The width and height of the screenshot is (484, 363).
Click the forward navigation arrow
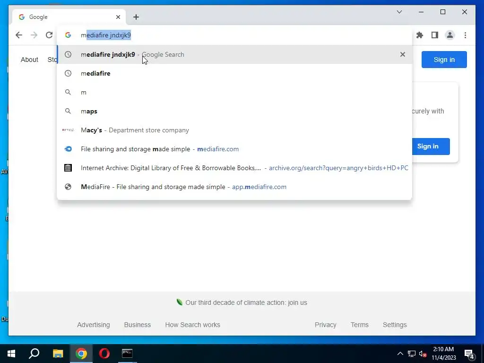34,35
